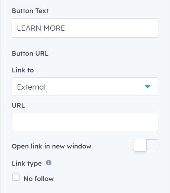Select the External value text in dropdown
This screenshot has width=170, height=193.
(x=31, y=87)
